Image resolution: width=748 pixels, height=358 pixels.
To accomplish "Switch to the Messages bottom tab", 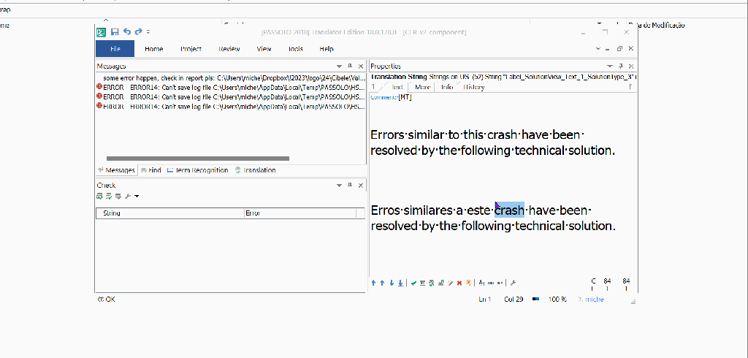I will point(117,170).
